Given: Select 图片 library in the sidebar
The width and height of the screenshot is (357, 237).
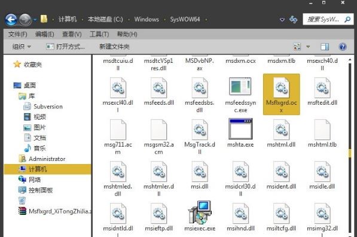Looking at the screenshot, I should point(39,127).
